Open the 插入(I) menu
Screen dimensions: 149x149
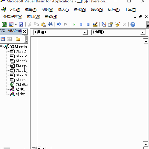[63, 10]
